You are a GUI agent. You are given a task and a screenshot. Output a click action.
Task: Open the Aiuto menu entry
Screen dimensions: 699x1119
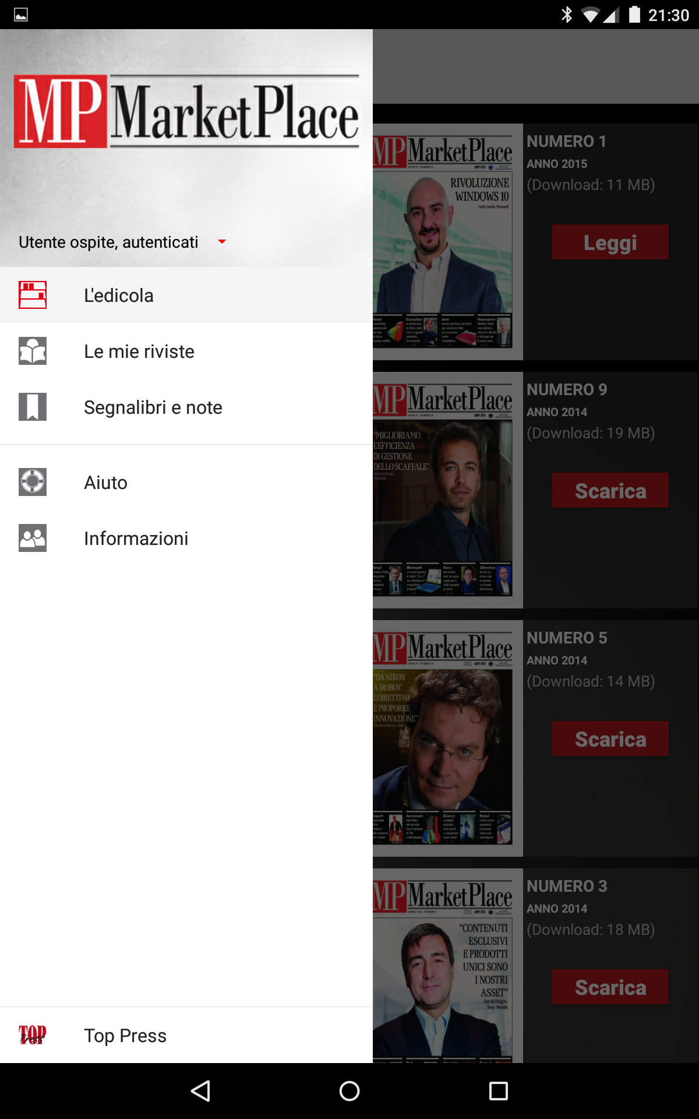coord(186,482)
